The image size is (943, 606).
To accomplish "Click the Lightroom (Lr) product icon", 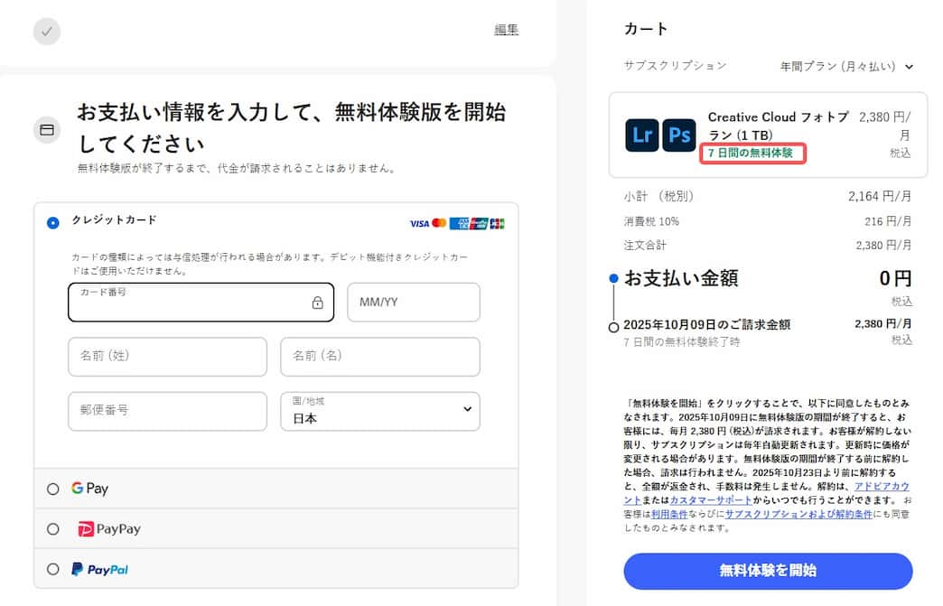I will pyautogui.click(x=641, y=135).
